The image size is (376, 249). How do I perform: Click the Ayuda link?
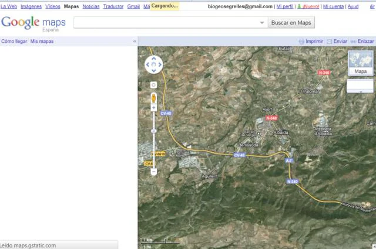(353, 6)
